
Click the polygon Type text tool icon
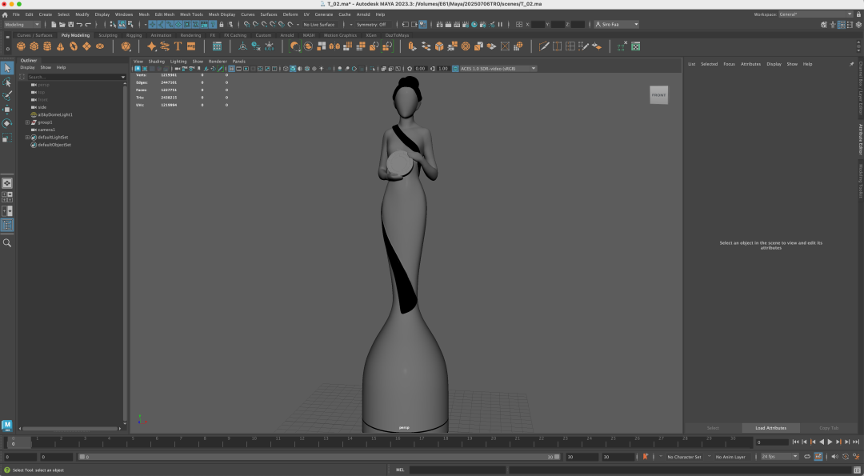178,46
